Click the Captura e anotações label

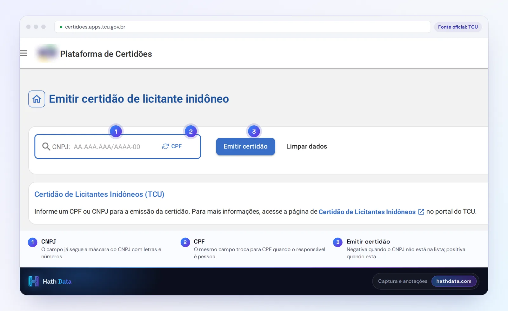point(403,281)
